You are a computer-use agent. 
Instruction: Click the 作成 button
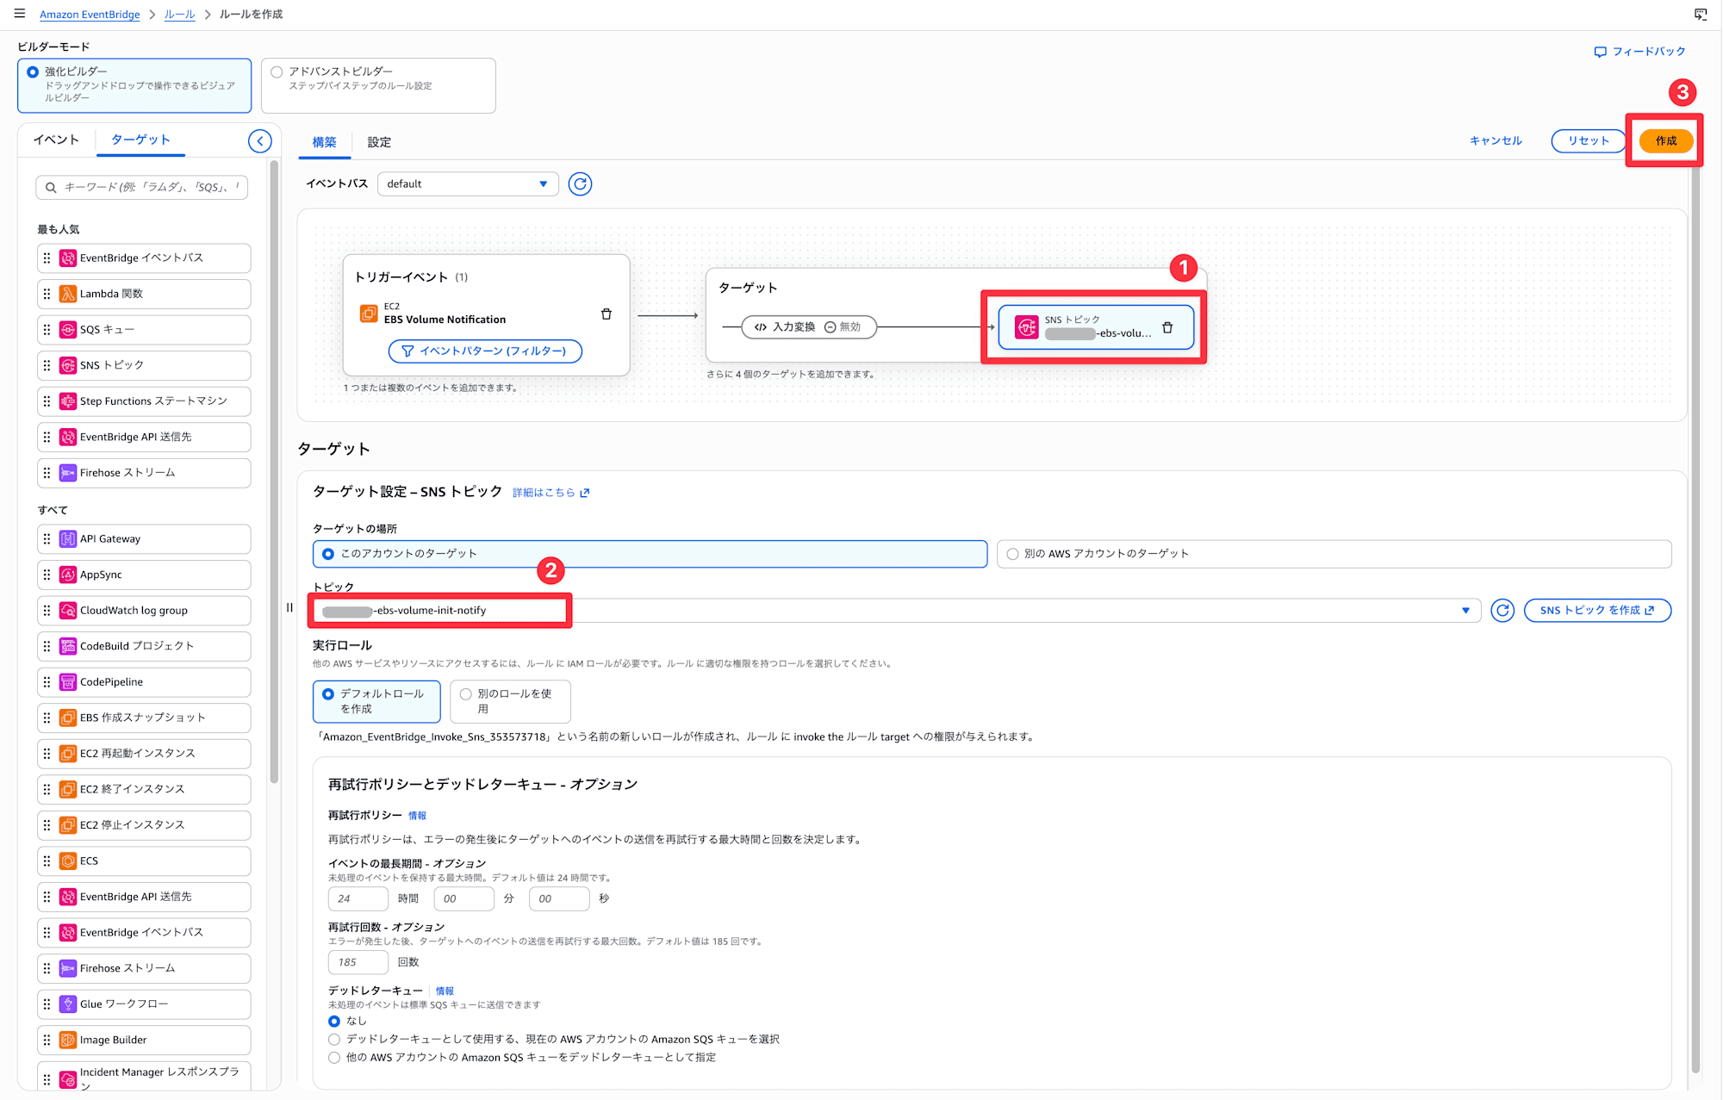[x=1666, y=141]
